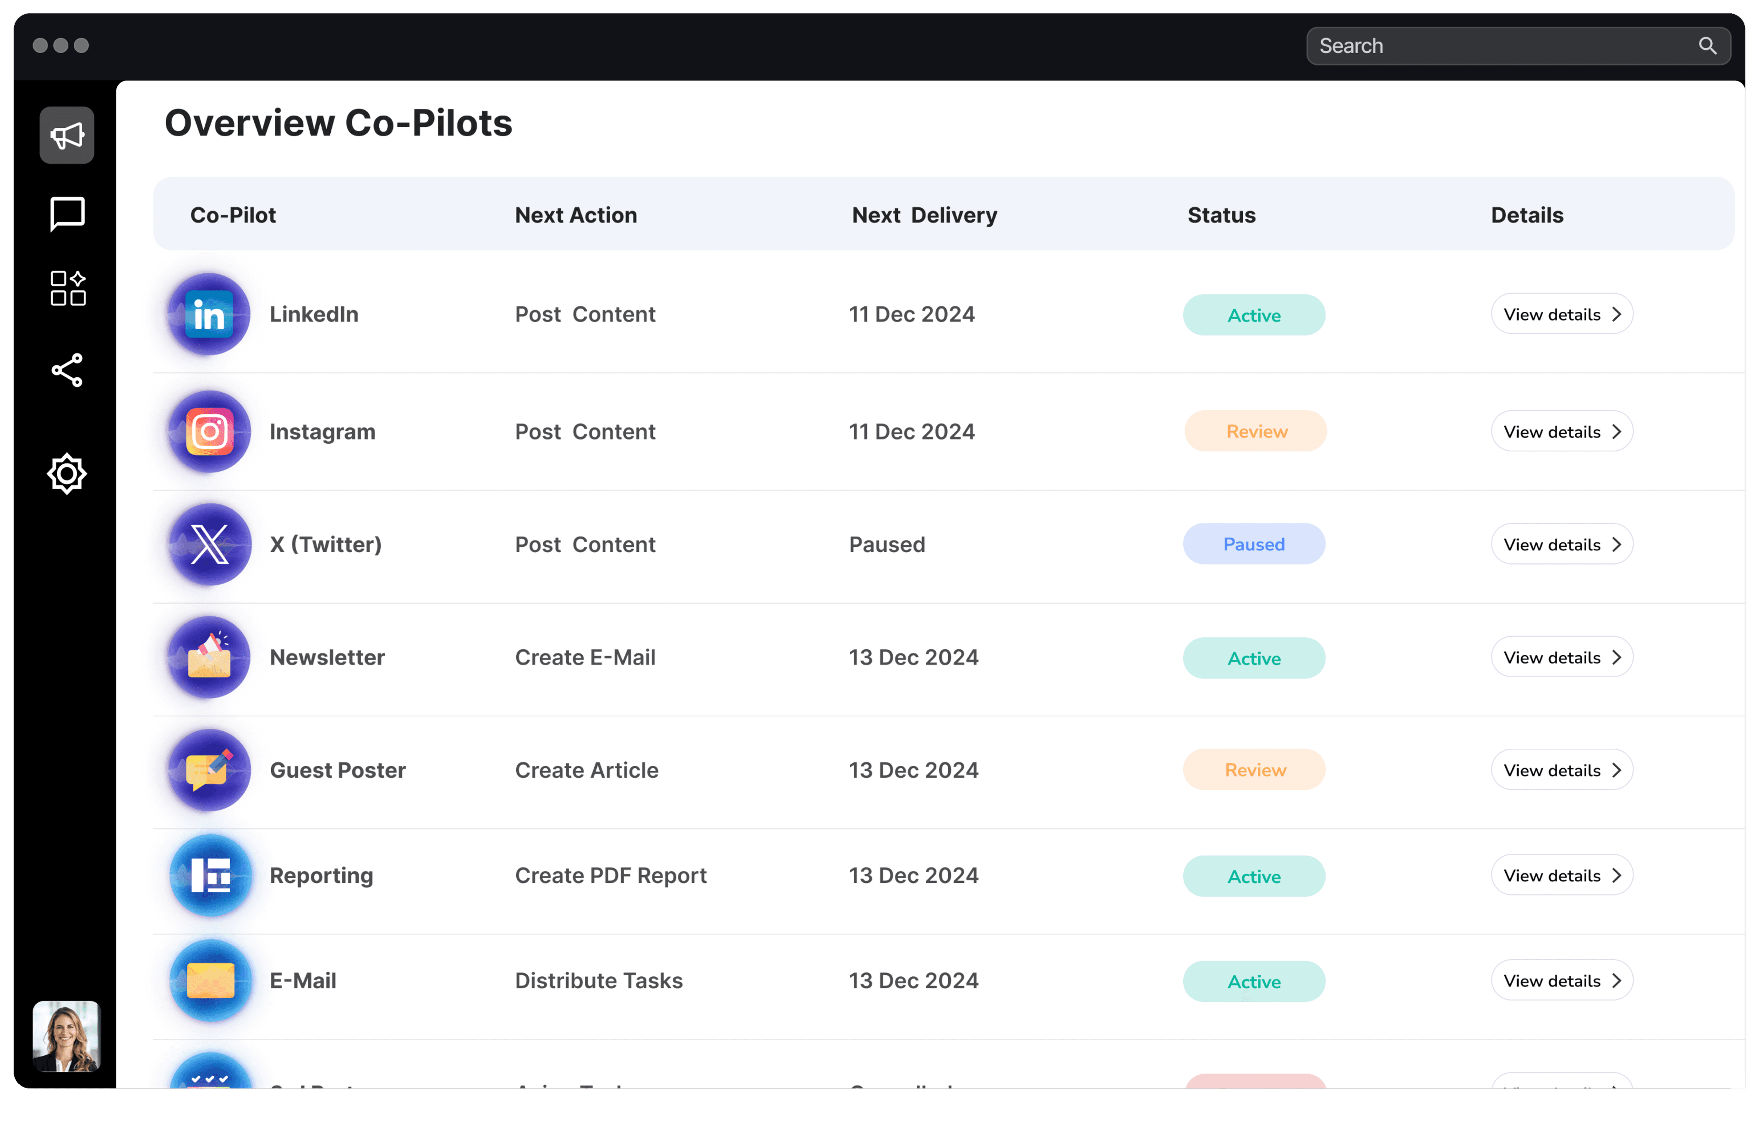1759x1142 pixels.
Task: Toggle the Paused status on X (Twitter) row
Action: tap(1254, 544)
